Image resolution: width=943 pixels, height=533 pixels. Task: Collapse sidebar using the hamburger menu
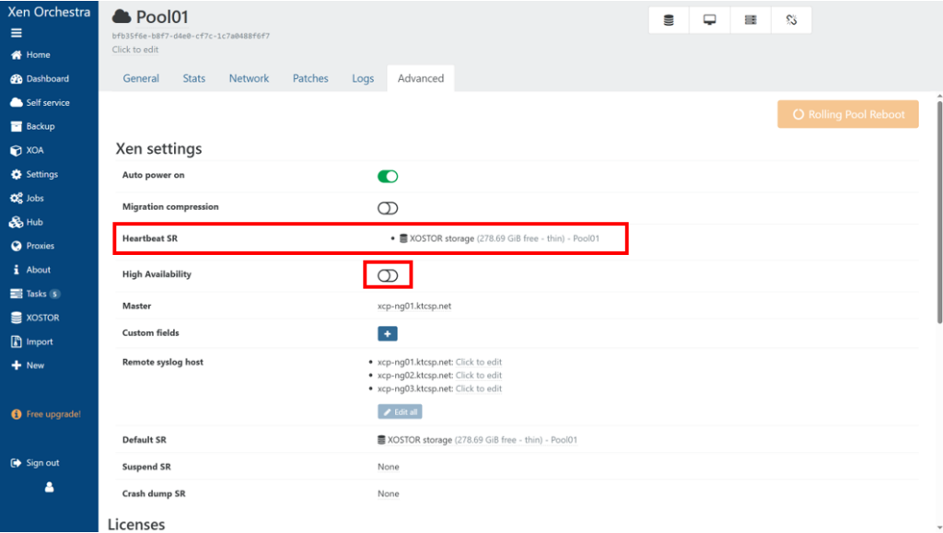tap(16, 32)
